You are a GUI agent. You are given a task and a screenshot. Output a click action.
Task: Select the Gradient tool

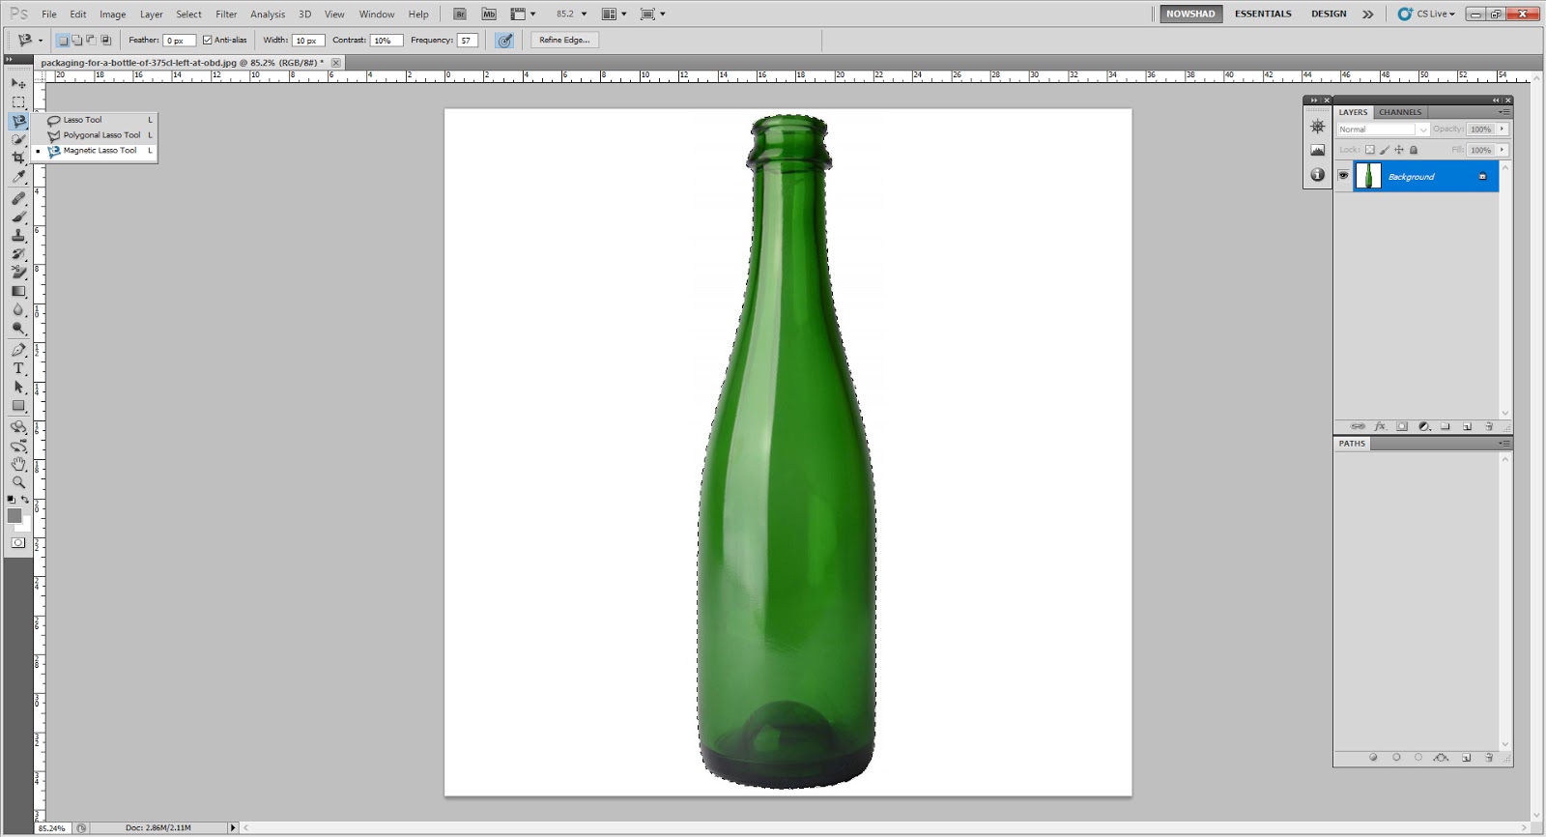pos(18,291)
